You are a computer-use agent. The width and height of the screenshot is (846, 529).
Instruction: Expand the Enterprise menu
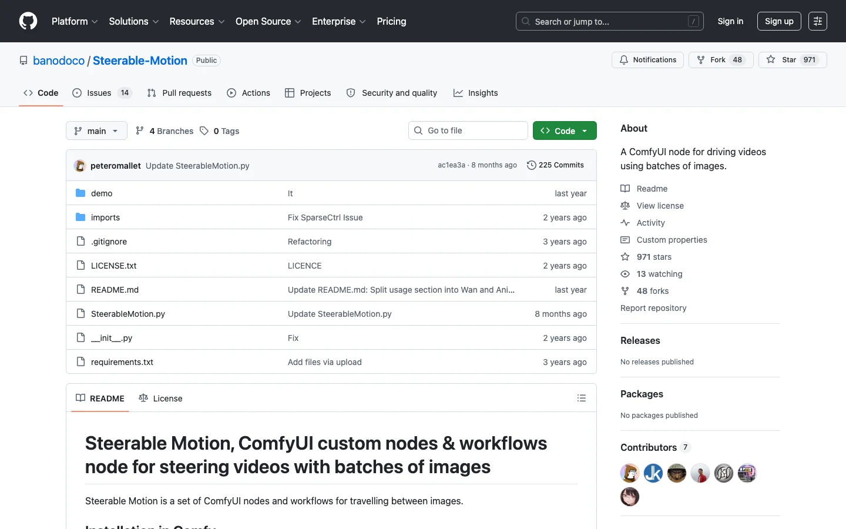pyautogui.click(x=339, y=21)
